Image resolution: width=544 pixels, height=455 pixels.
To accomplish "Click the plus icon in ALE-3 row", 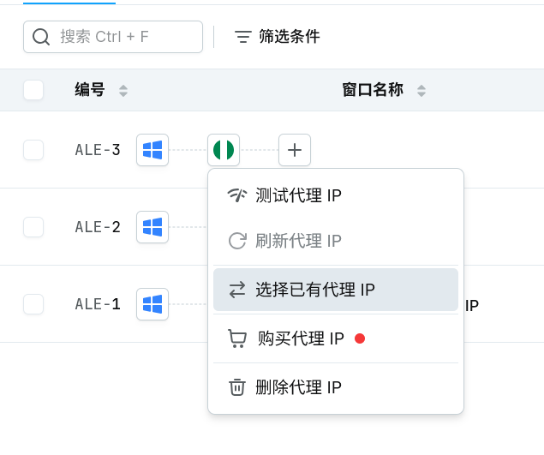I will (295, 150).
